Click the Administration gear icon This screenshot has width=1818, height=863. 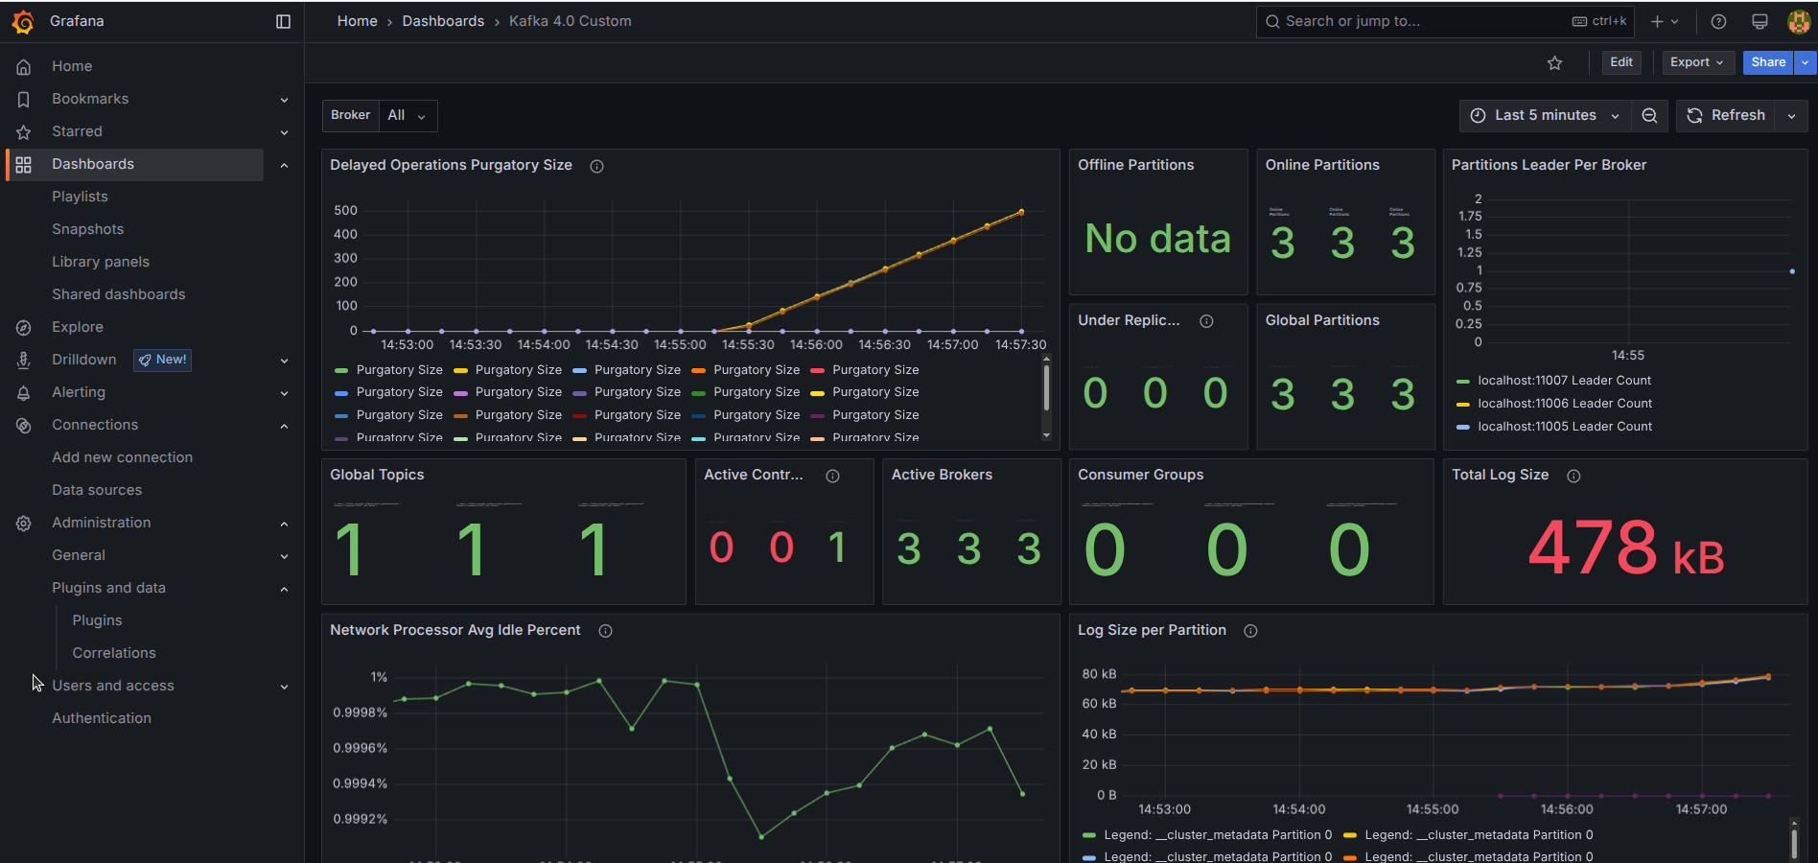tap(24, 523)
